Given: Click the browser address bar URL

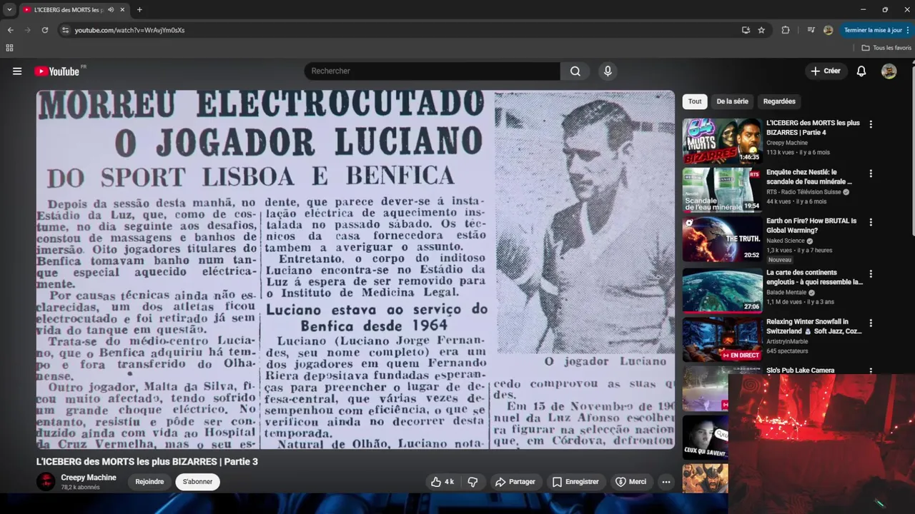Looking at the screenshot, I should tap(129, 30).
